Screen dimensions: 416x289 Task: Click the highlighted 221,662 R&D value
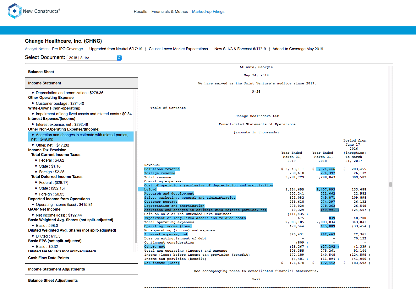328,194
